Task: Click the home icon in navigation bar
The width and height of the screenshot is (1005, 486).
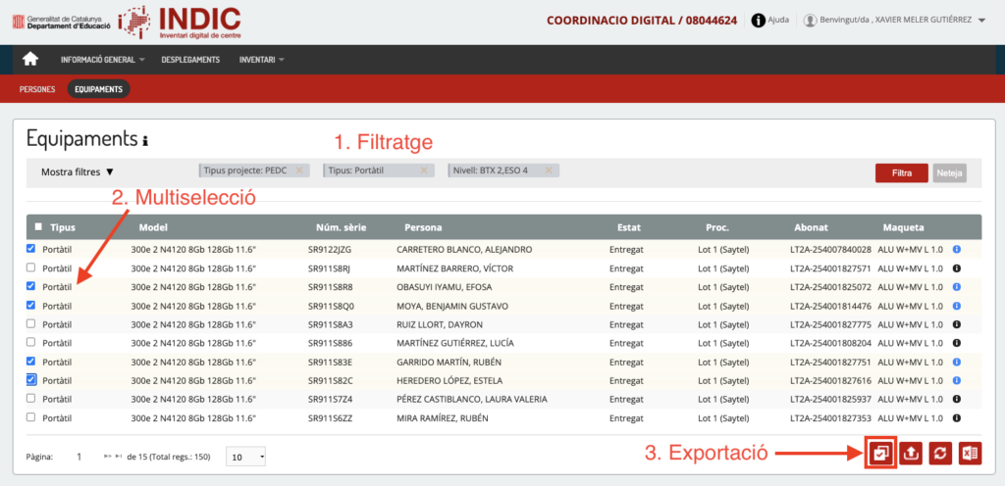Action: click(30, 59)
